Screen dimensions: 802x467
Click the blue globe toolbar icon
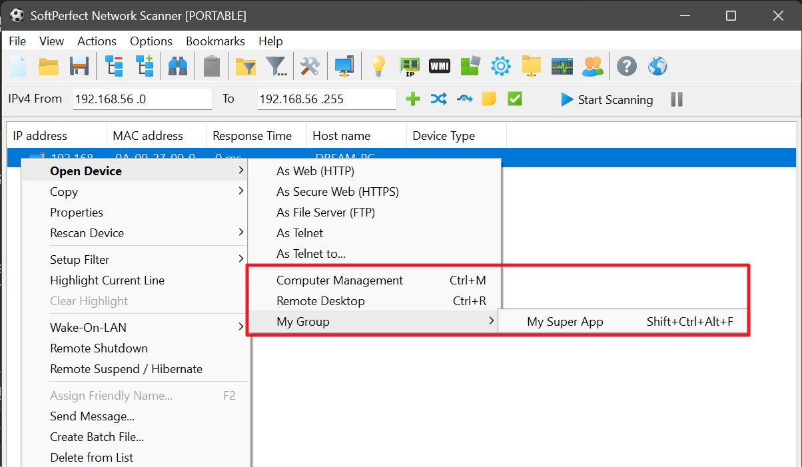tap(657, 65)
